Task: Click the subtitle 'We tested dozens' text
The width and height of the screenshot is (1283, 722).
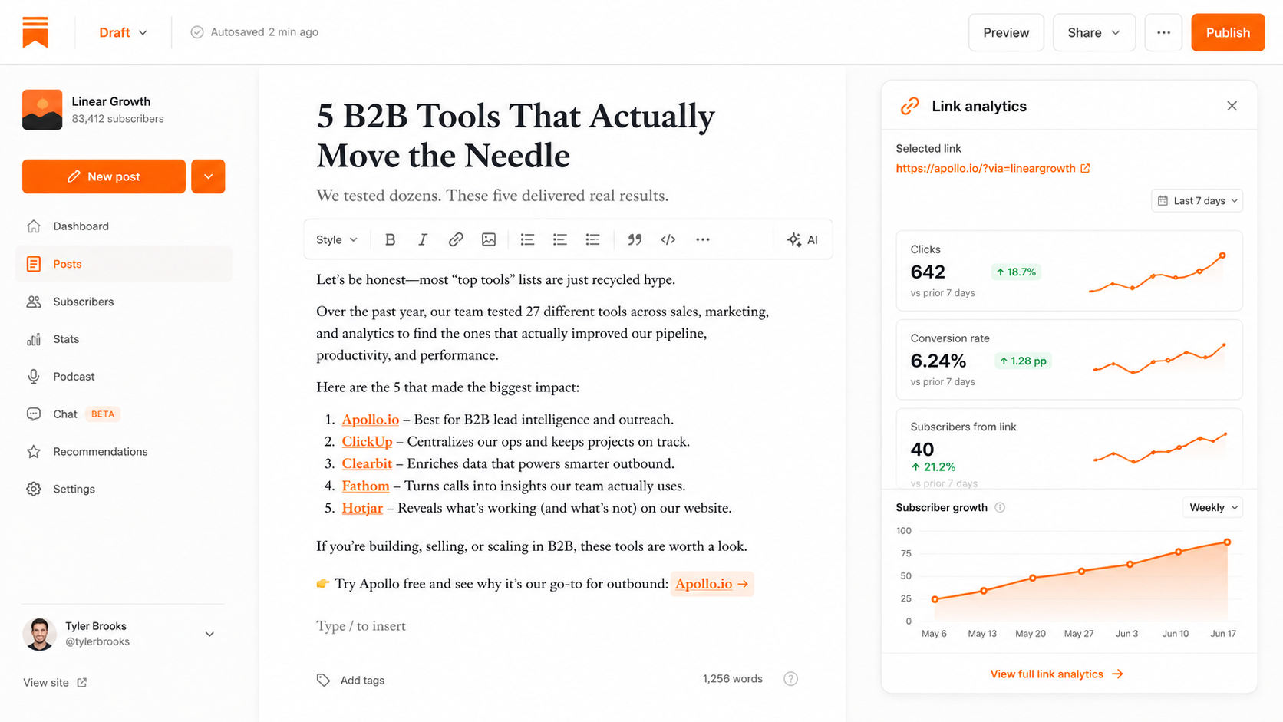Action: pyautogui.click(x=492, y=196)
